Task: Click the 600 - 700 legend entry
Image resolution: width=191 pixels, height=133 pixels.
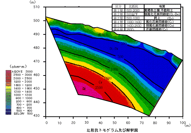Action: [24, 108]
